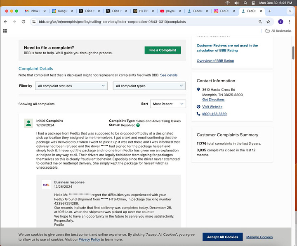Click the 3,835 complaints closed text
297x246 pixels.
(x=226, y=153)
